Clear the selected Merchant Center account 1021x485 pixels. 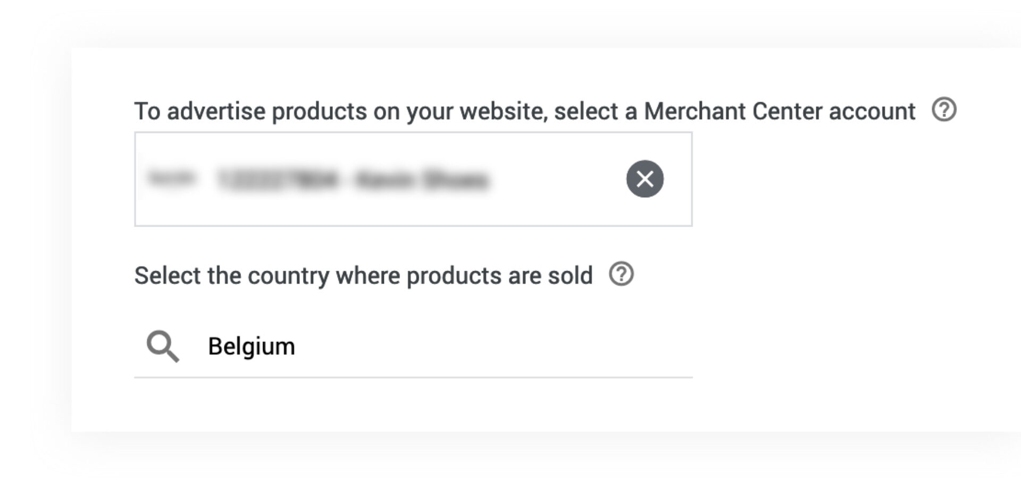[x=645, y=179]
